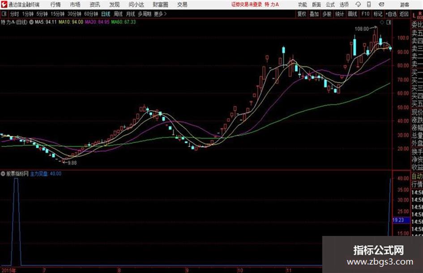423x273 pixels.
Task: Select the 周线 weekly period tab
Action: point(118,14)
